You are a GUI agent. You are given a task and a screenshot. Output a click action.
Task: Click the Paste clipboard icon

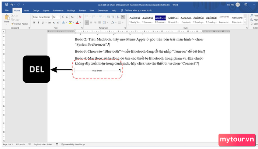(7, 17)
